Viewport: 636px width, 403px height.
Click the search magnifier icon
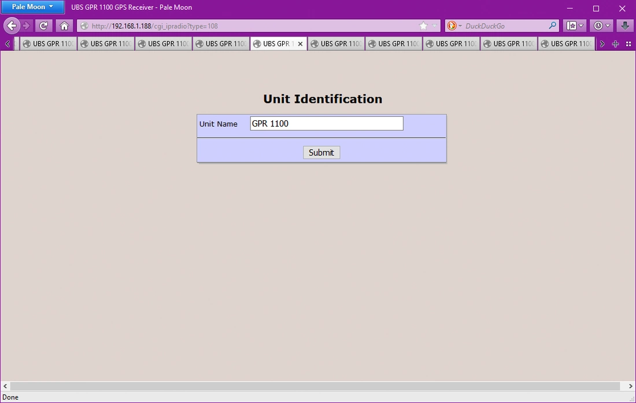tap(552, 25)
